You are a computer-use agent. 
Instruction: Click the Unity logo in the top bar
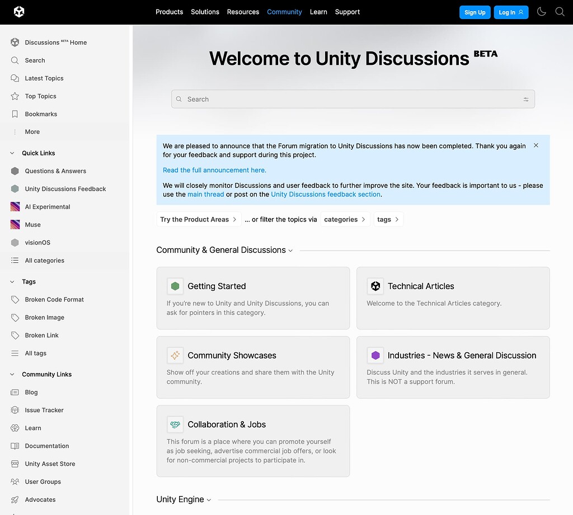coord(19,11)
